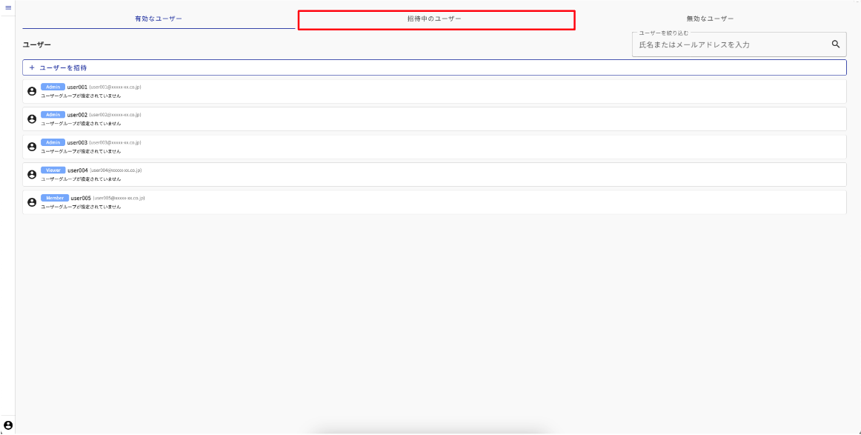
Task: Click the avatar icon for user002
Action: coord(32,119)
